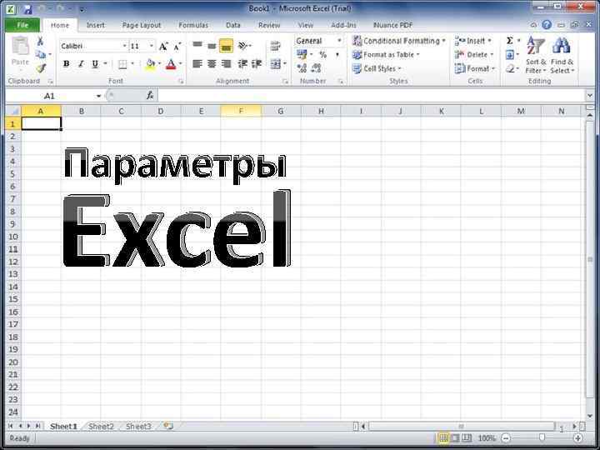Switch to the Formulas tab
600x450 pixels.
(193, 25)
